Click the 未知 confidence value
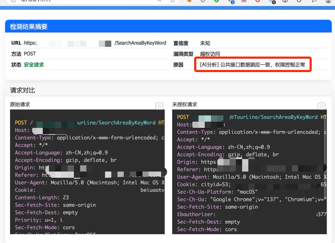 pos(205,43)
